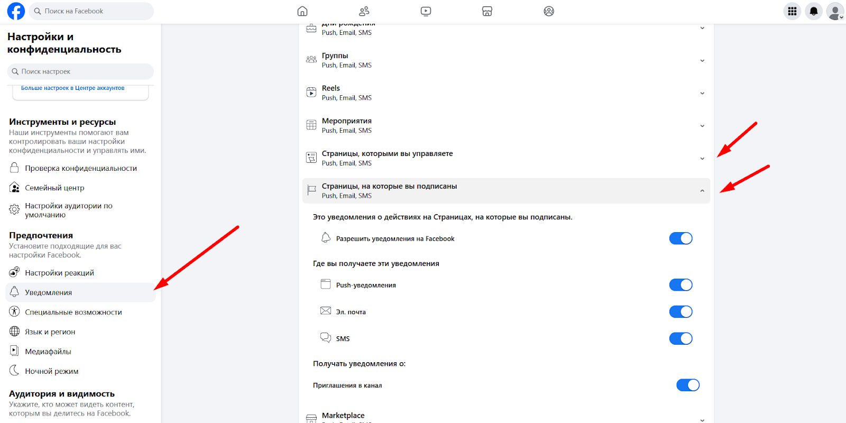
Task: Click the globe icon for Язык и регион
Action: (14, 332)
